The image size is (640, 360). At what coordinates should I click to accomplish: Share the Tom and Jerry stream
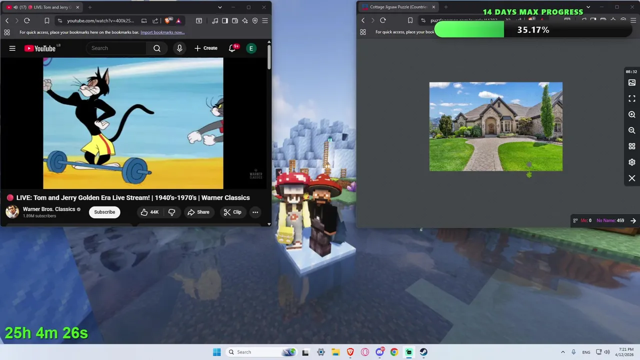198,212
